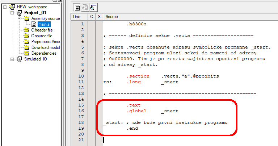Collapse the Project_01 tree node

pyautogui.click(x=12, y=13)
